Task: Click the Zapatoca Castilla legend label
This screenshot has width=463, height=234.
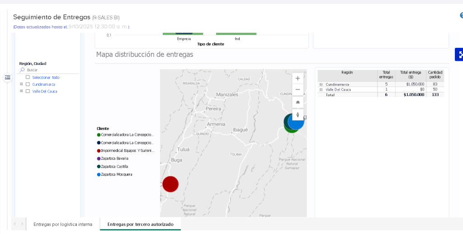Action: click(x=114, y=167)
